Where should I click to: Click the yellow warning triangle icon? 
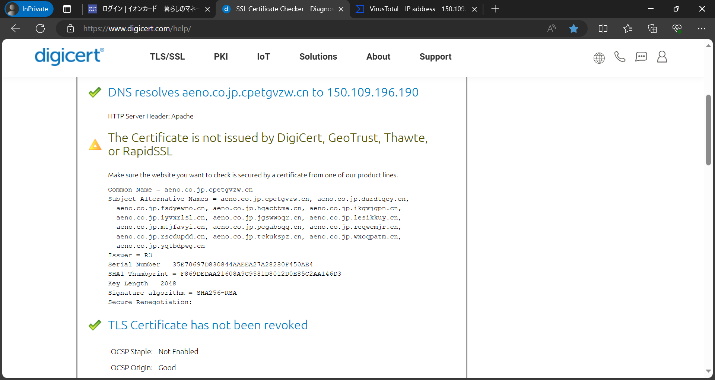click(x=95, y=144)
